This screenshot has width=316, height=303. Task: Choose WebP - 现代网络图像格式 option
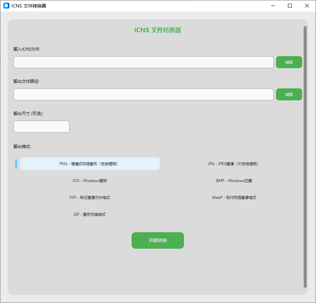[234, 197]
